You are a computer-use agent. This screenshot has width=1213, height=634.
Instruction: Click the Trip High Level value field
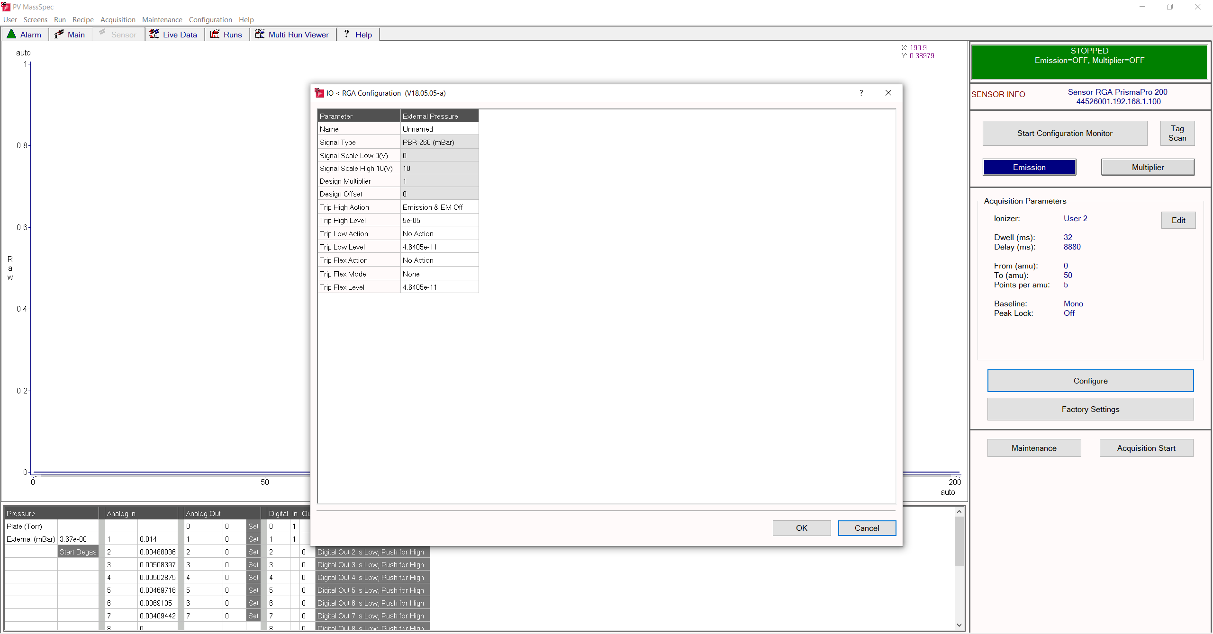tap(439, 221)
